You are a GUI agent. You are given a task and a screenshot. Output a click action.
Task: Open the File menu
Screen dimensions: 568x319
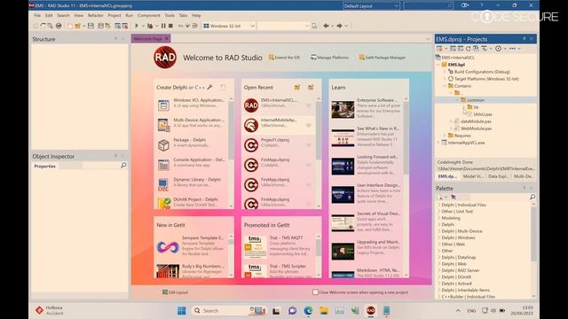[x=37, y=16]
